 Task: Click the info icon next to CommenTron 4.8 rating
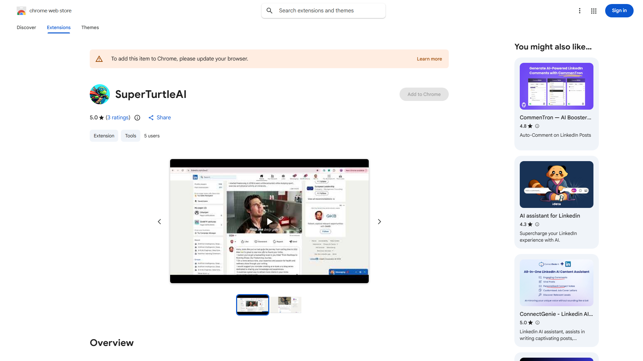tap(537, 126)
